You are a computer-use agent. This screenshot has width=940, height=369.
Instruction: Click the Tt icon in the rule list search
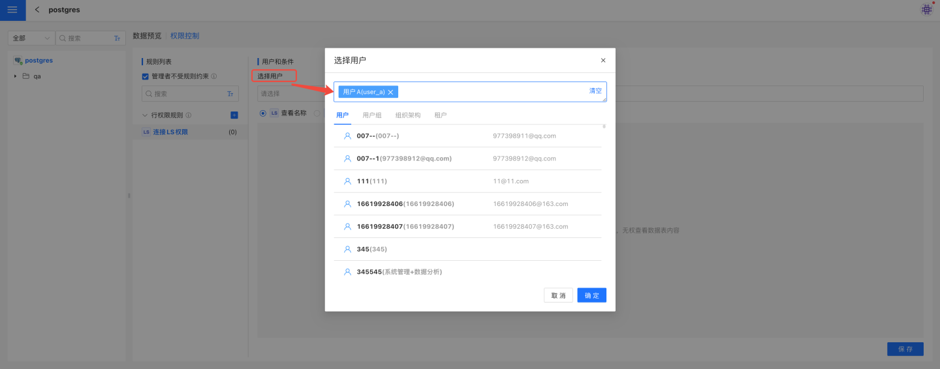(230, 94)
